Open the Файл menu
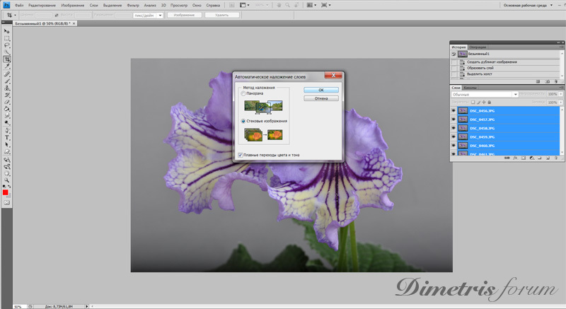566x309 pixels. pyautogui.click(x=19, y=6)
